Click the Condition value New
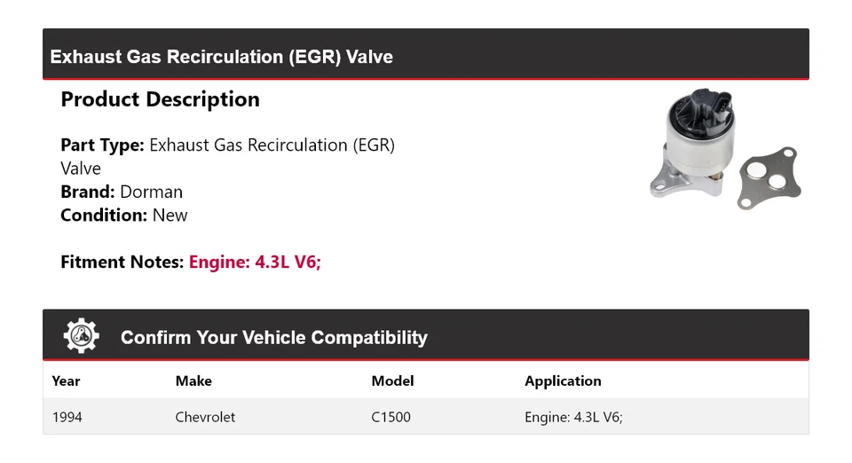 (x=170, y=215)
